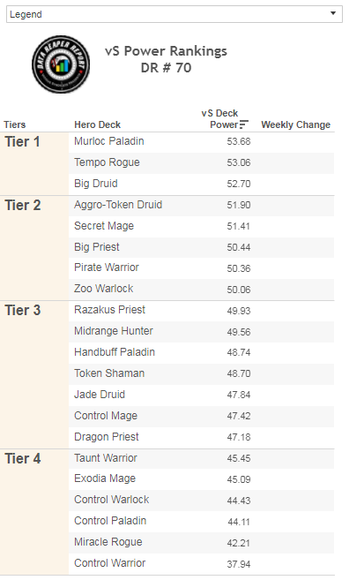349x580 pixels.
Task: Click the Tier 3 group label
Action: pos(23,311)
